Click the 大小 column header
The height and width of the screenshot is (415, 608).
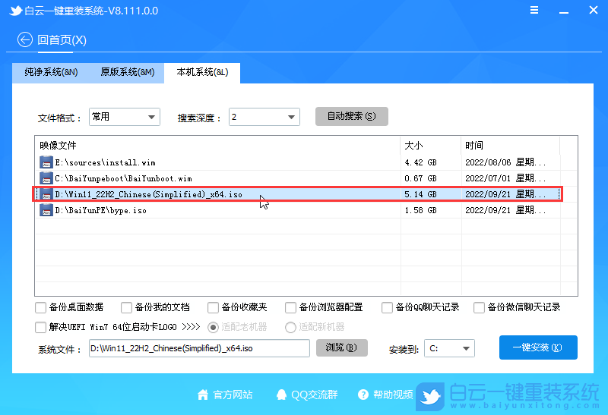click(429, 145)
